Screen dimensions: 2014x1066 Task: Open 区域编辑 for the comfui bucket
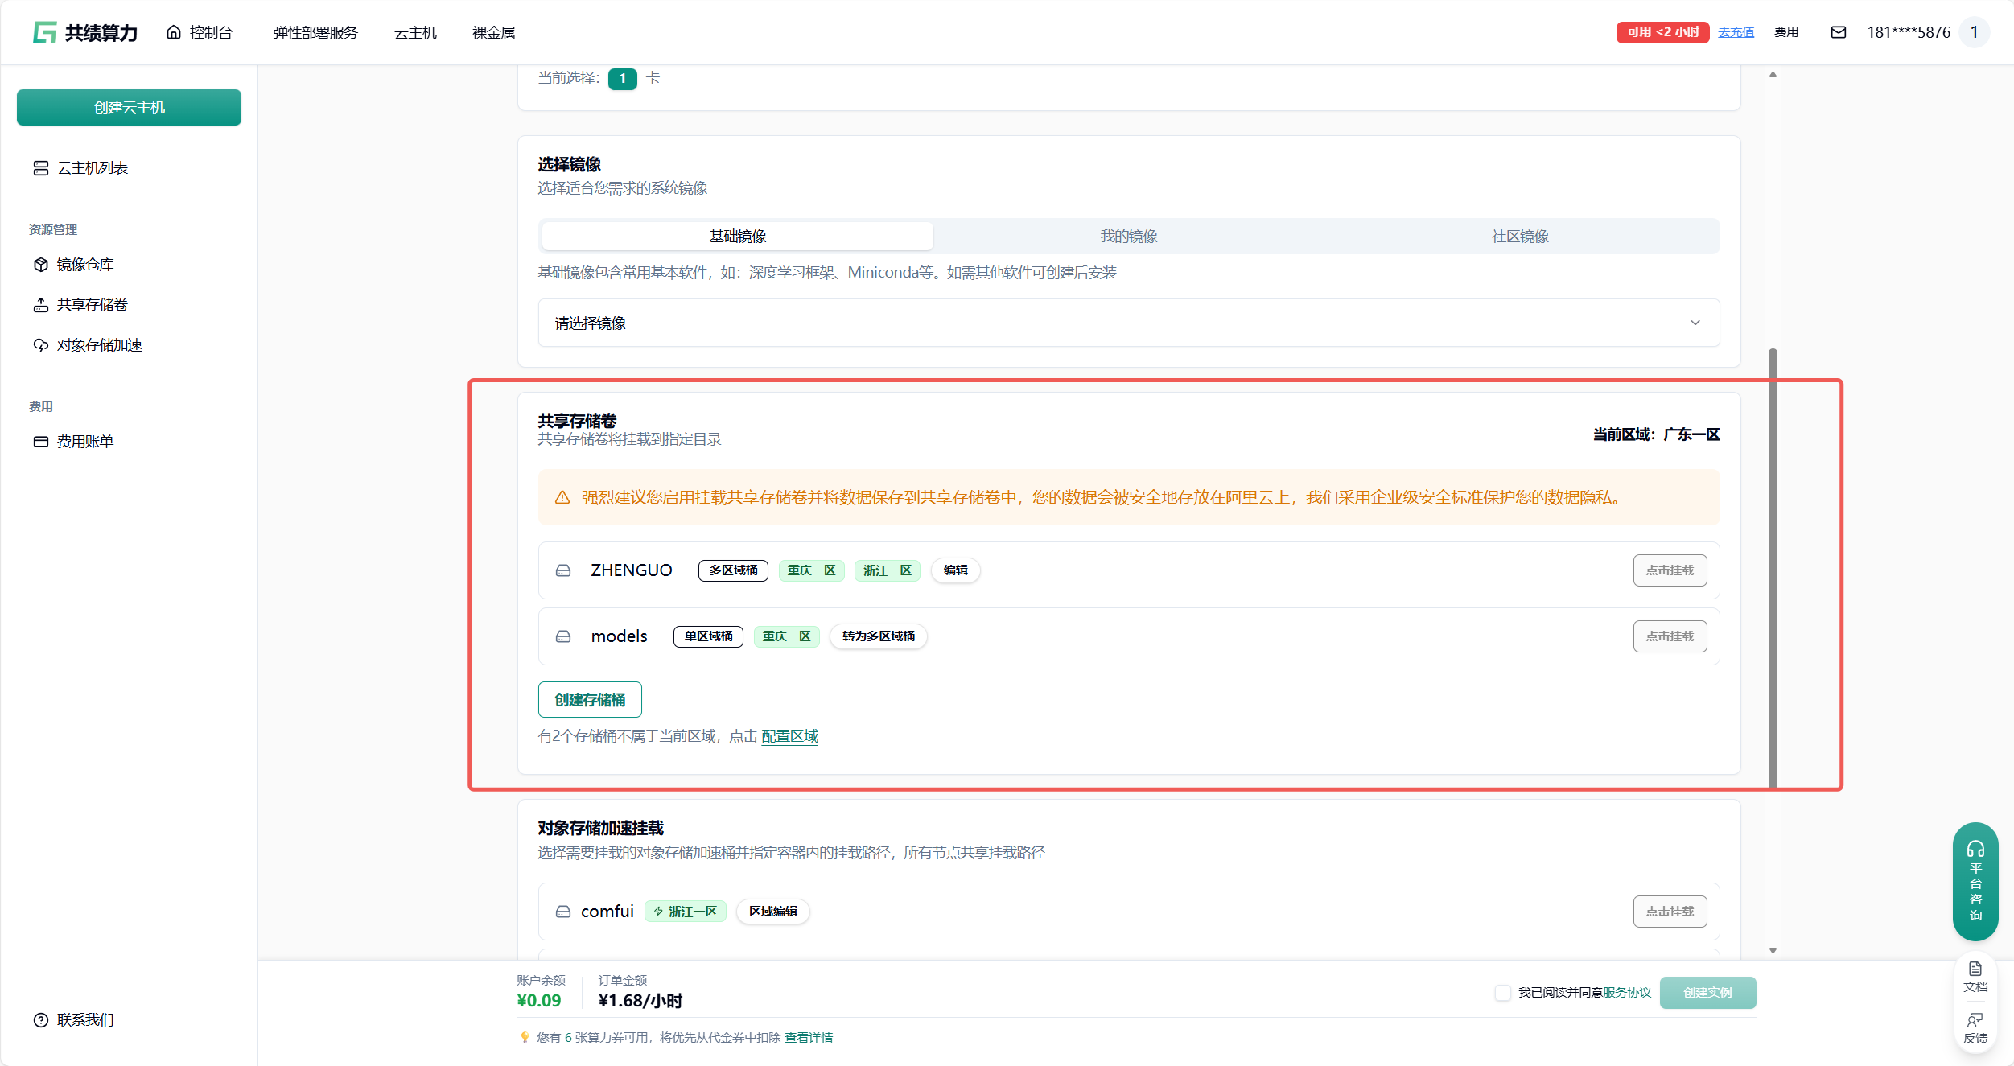[x=772, y=912]
